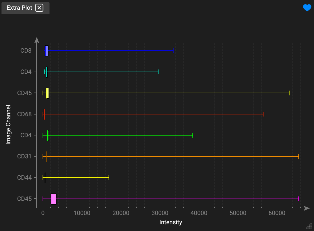The height and width of the screenshot is (231, 314).
Task: Click the cyan CD4 box in the plot
Action: click(x=47, y=72)
